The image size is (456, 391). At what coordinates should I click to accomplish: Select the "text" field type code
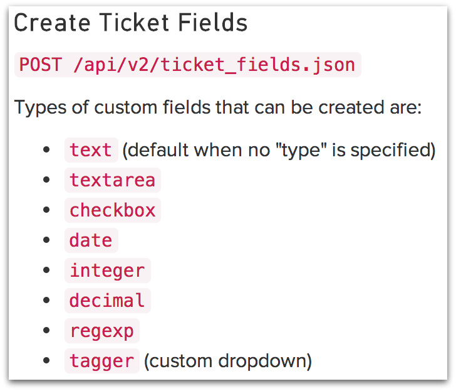tap(91, 150)
